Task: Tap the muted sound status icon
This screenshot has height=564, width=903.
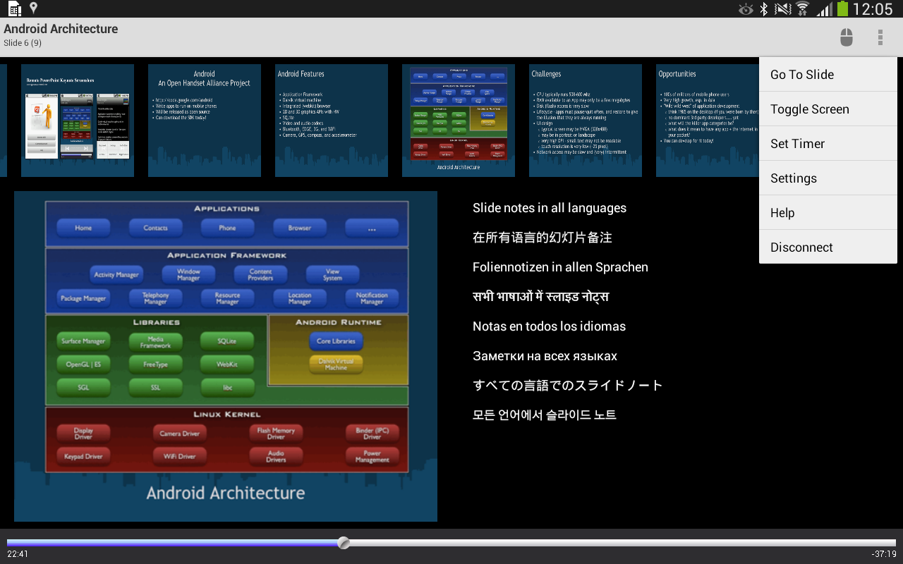Action: [x=782, y=9]
